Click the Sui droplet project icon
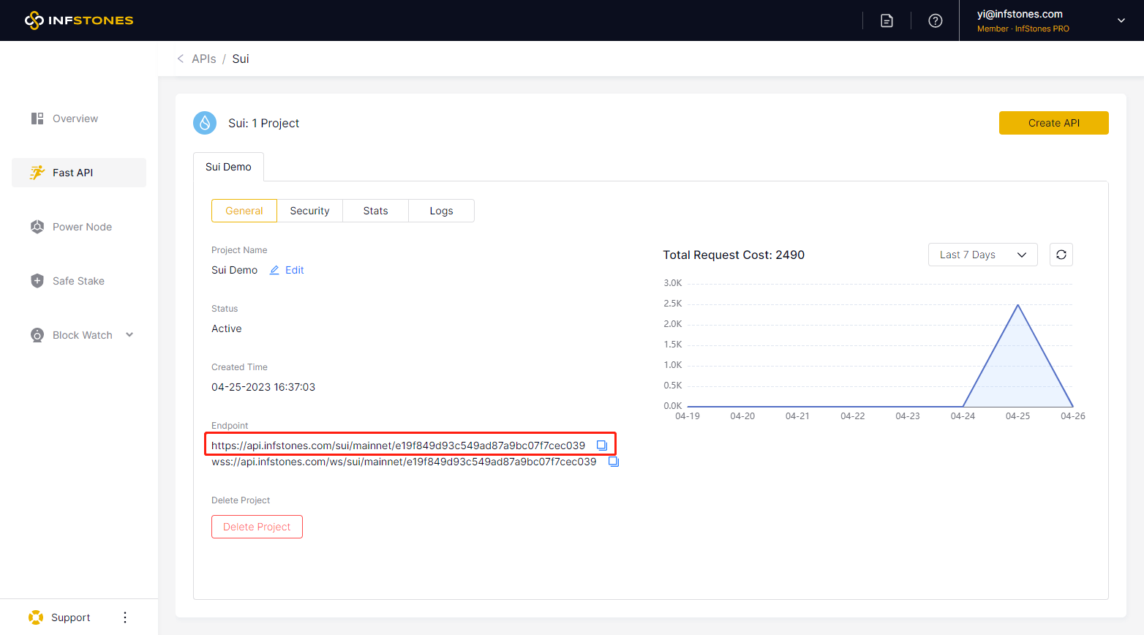1144x635 pixels. [205, 123]
